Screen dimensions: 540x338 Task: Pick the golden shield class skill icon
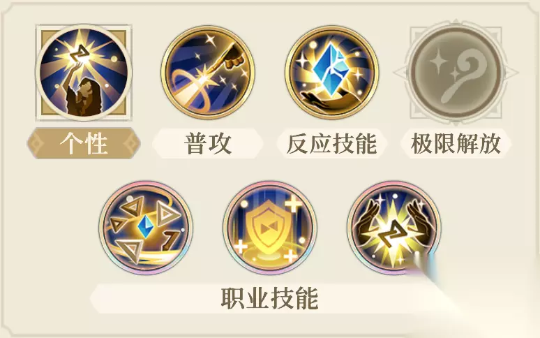pos(270,228)
